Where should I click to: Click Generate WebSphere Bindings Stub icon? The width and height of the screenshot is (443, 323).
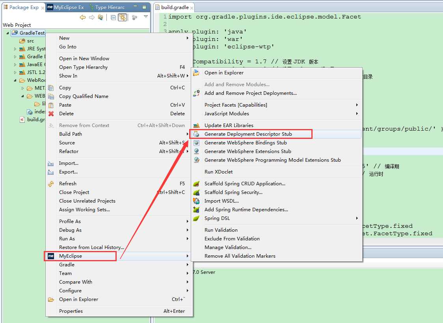click(196, 143)
